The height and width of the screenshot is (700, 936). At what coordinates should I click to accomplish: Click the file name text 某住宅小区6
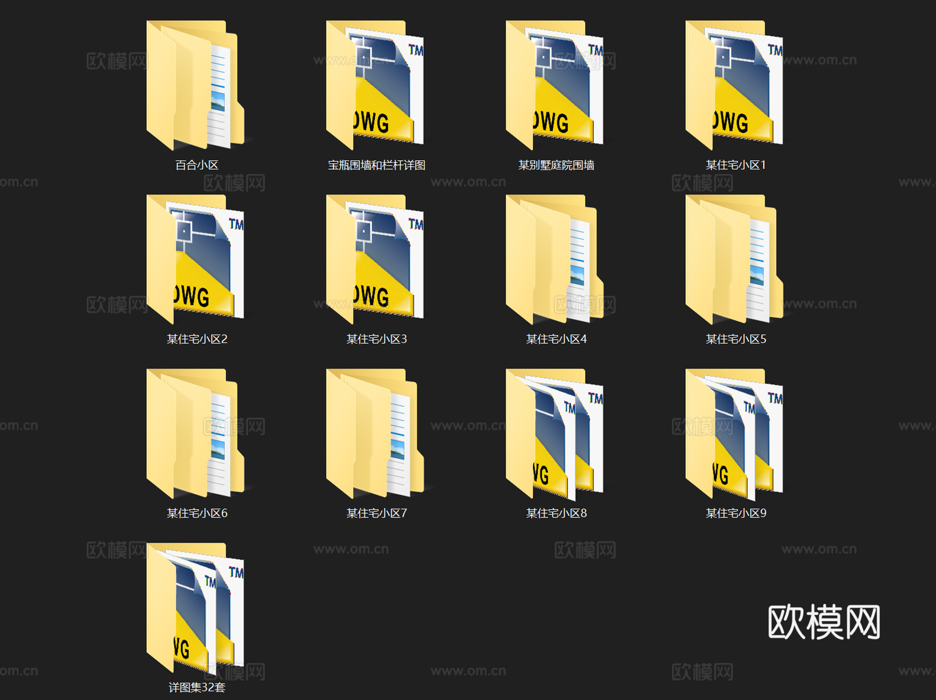click(197, 513)
